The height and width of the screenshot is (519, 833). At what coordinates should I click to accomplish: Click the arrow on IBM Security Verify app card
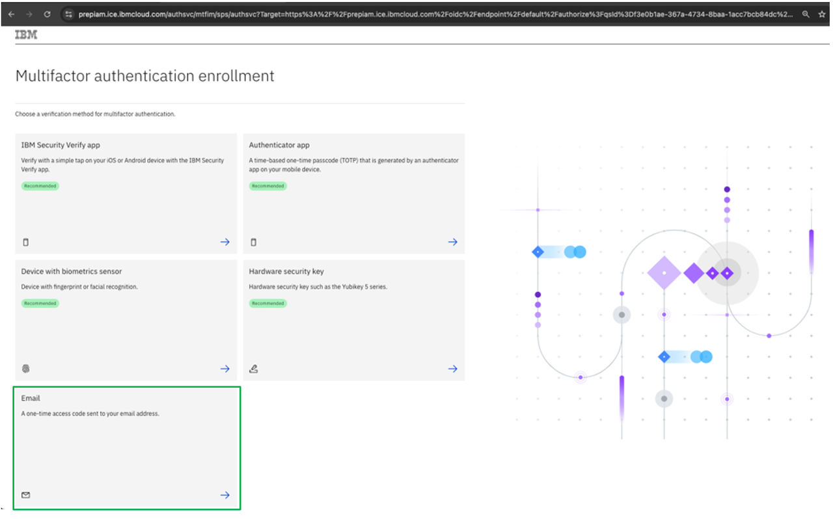click(225, 243)
